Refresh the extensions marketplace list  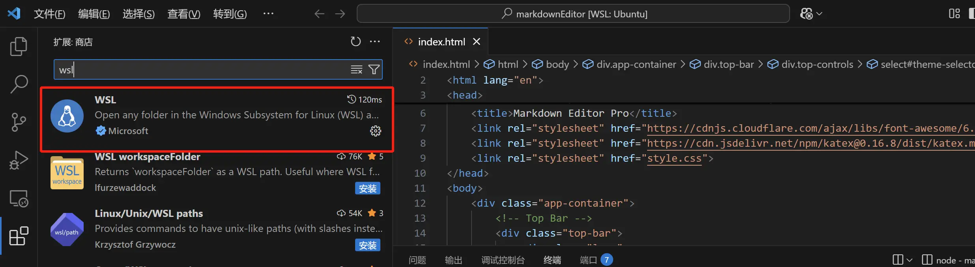[x=356, y=41]
